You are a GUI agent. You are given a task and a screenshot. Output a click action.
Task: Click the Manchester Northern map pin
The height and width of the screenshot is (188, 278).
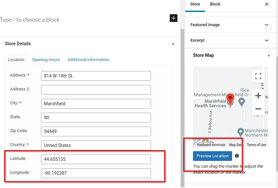coord(241,132)
